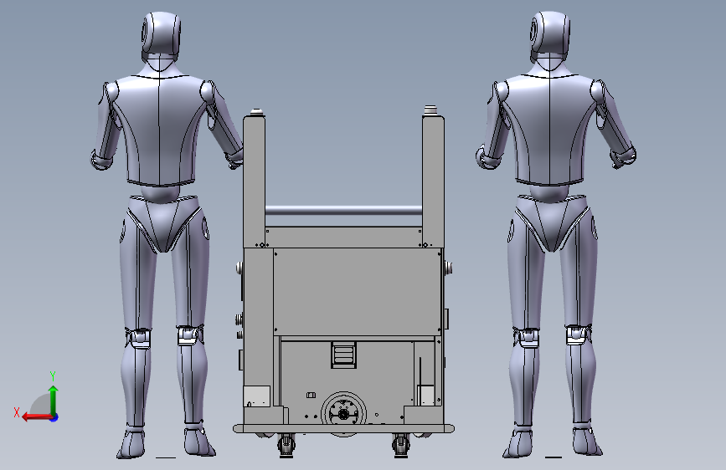This screenshot has height=470, width=726.
Task: Select the cap on top of the left post
Action: 256,112
